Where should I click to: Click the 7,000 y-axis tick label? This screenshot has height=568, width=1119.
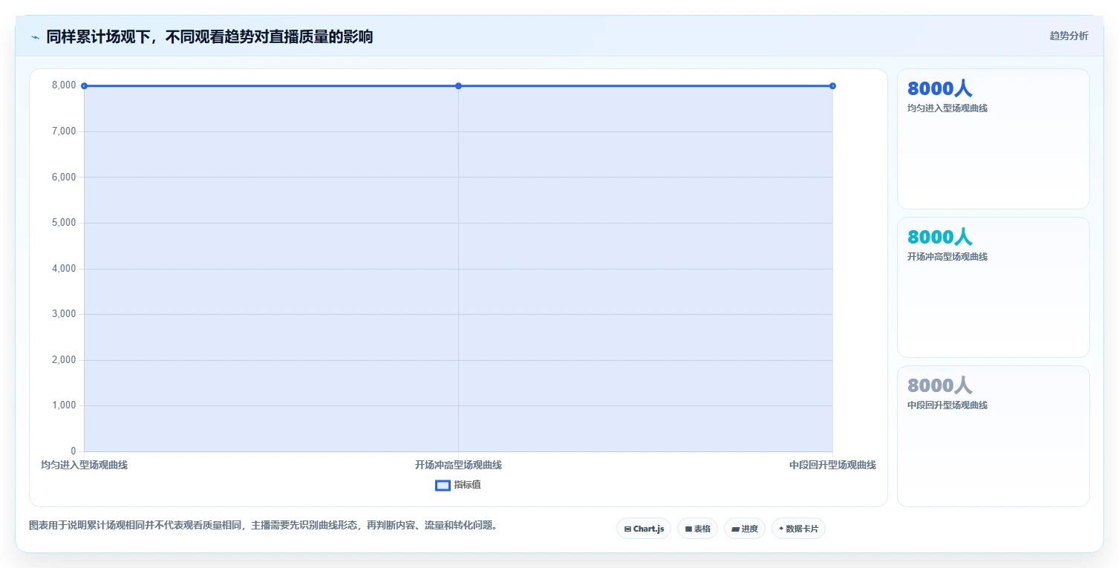point(64,131)
